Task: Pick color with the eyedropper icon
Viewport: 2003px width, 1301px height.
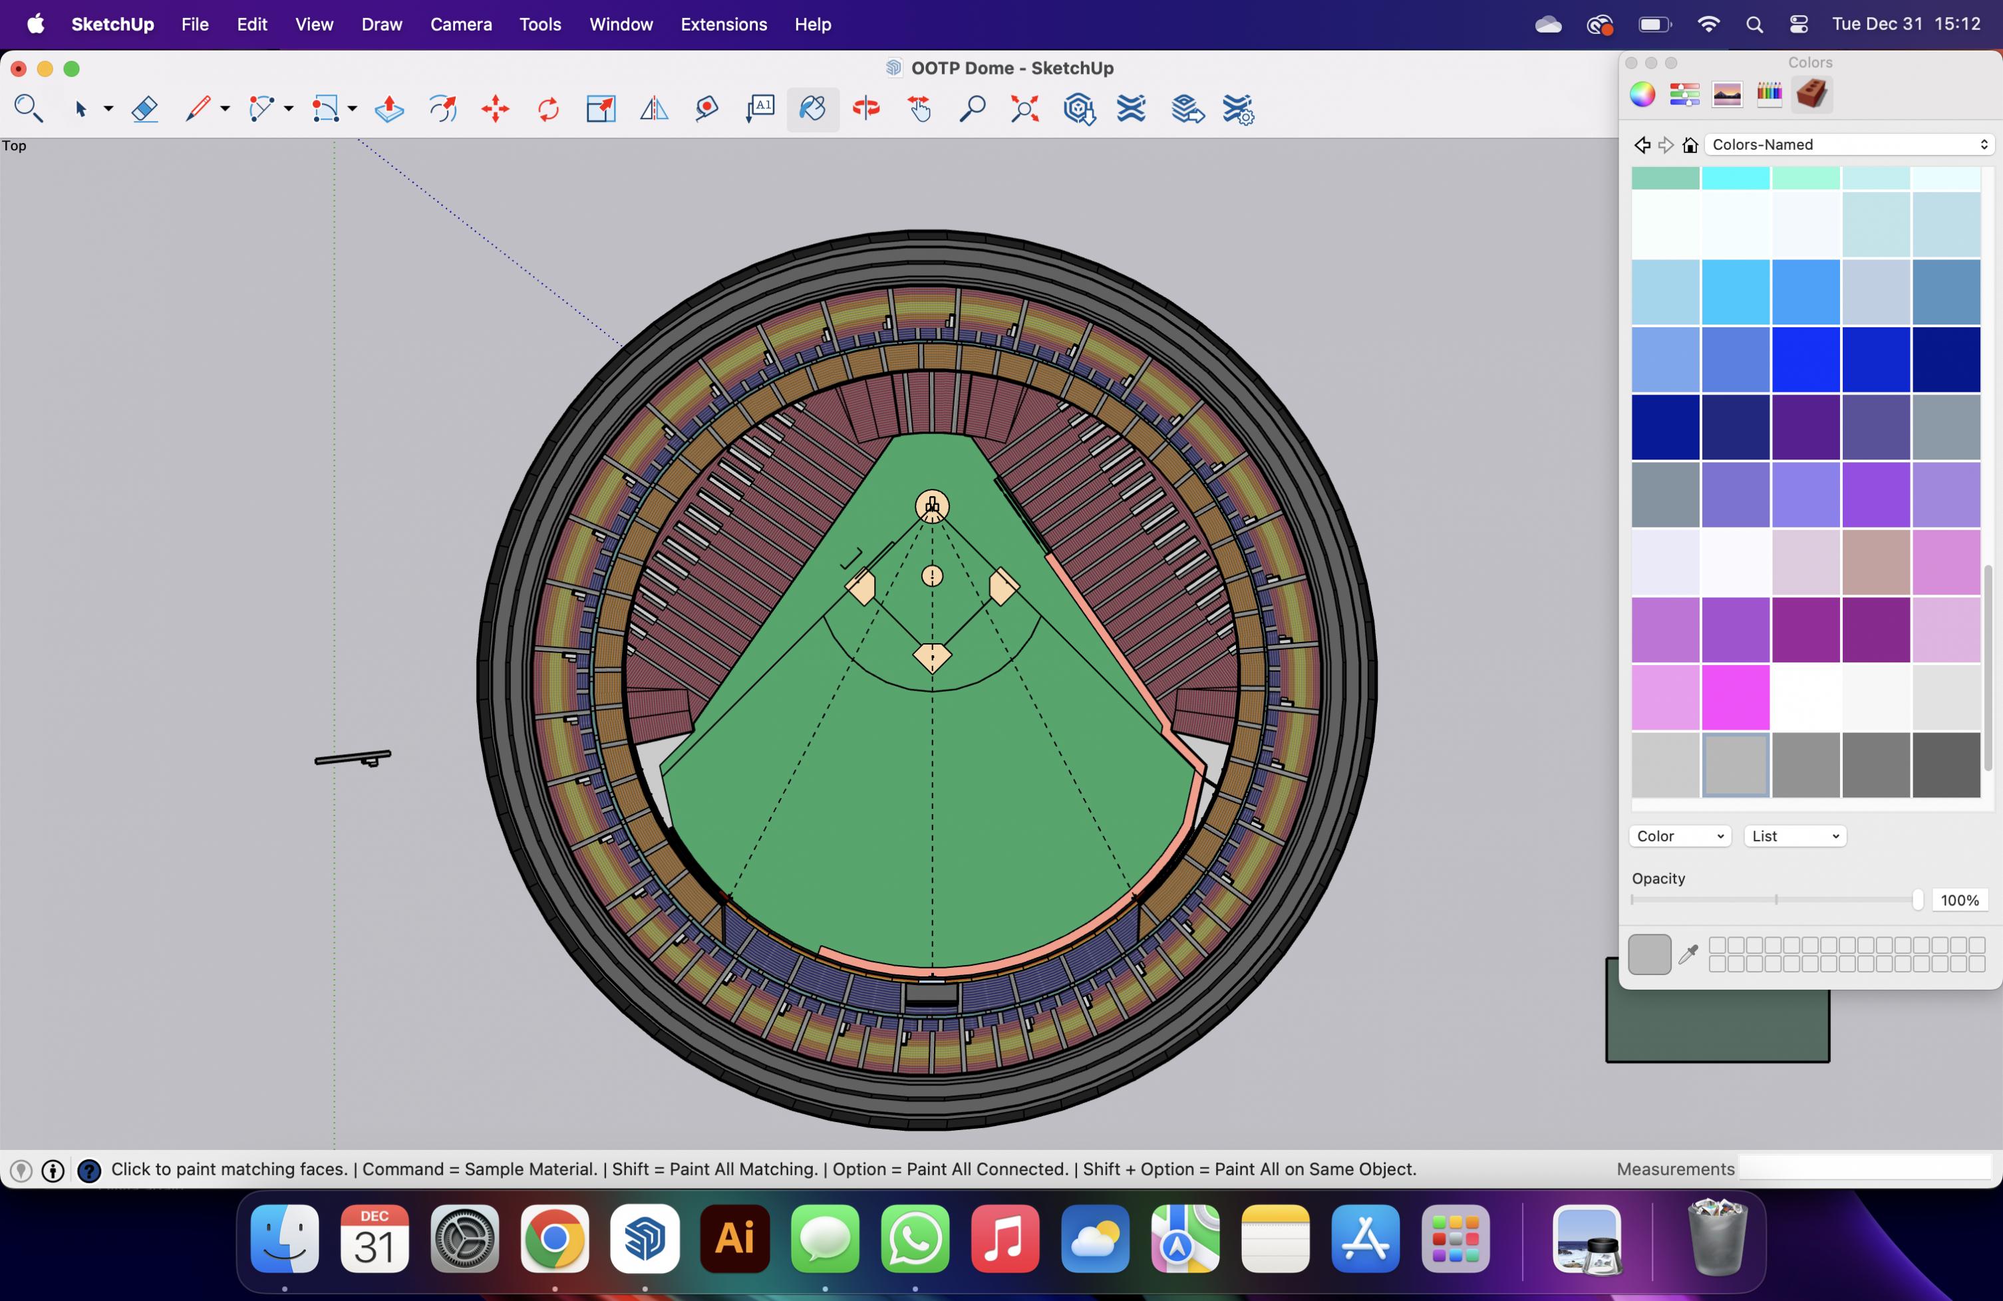Action: pyautogui.click(x=1688, y=954)
